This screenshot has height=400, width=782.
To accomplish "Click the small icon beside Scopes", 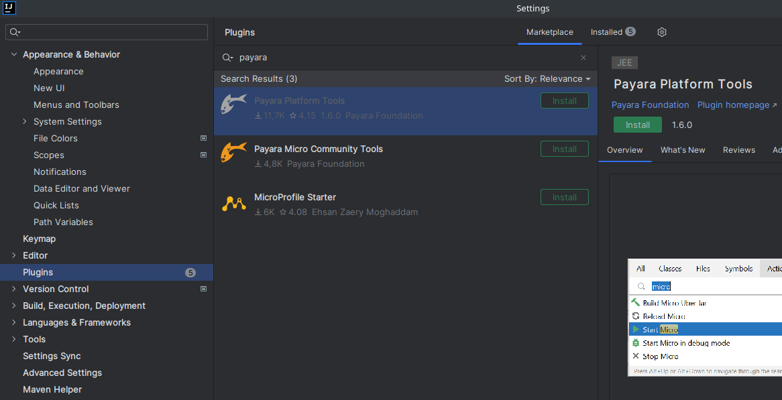I will pyautogui.click(x=203, y=155).
